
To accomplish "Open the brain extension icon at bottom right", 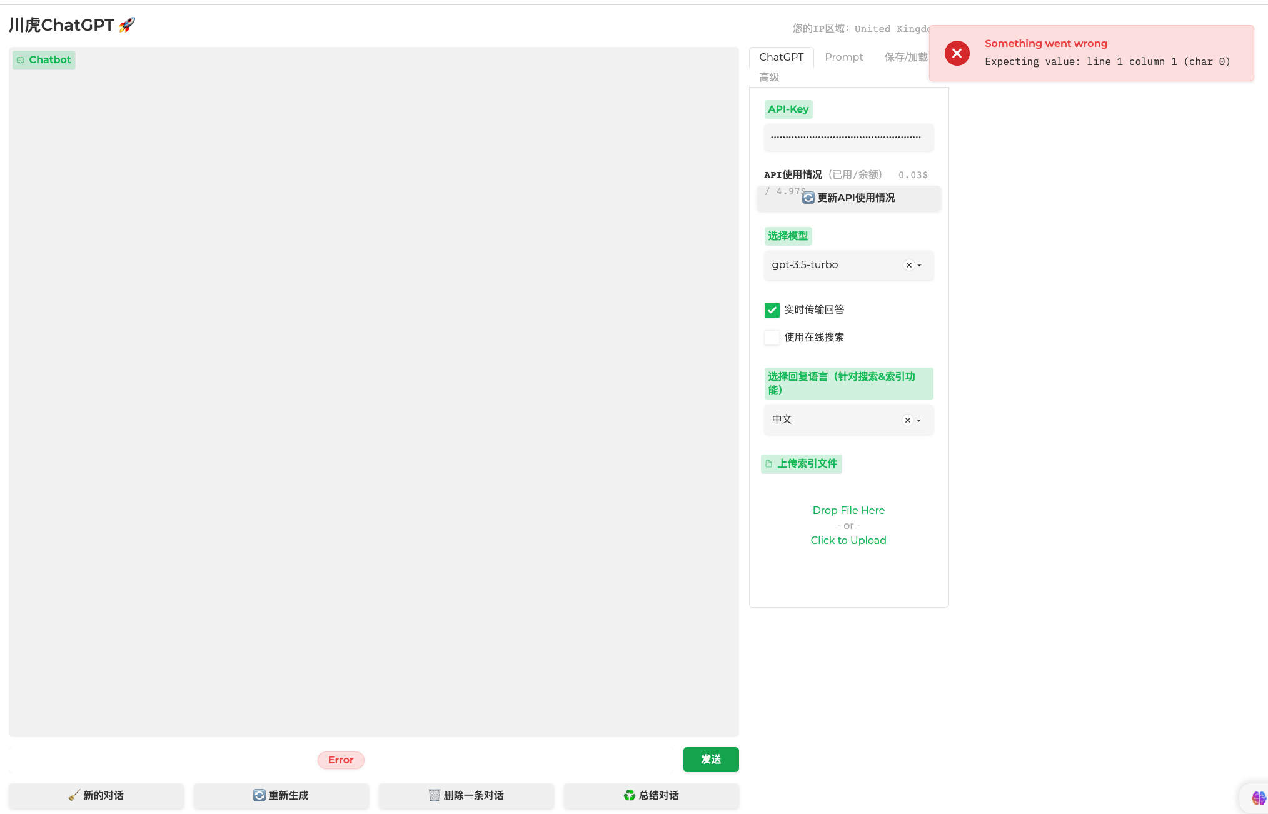I will coord(1258,798).
